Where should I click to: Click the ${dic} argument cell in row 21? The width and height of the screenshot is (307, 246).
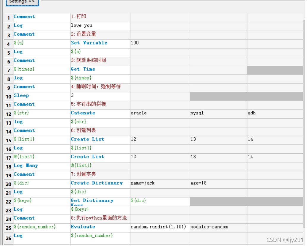point(100,193)
